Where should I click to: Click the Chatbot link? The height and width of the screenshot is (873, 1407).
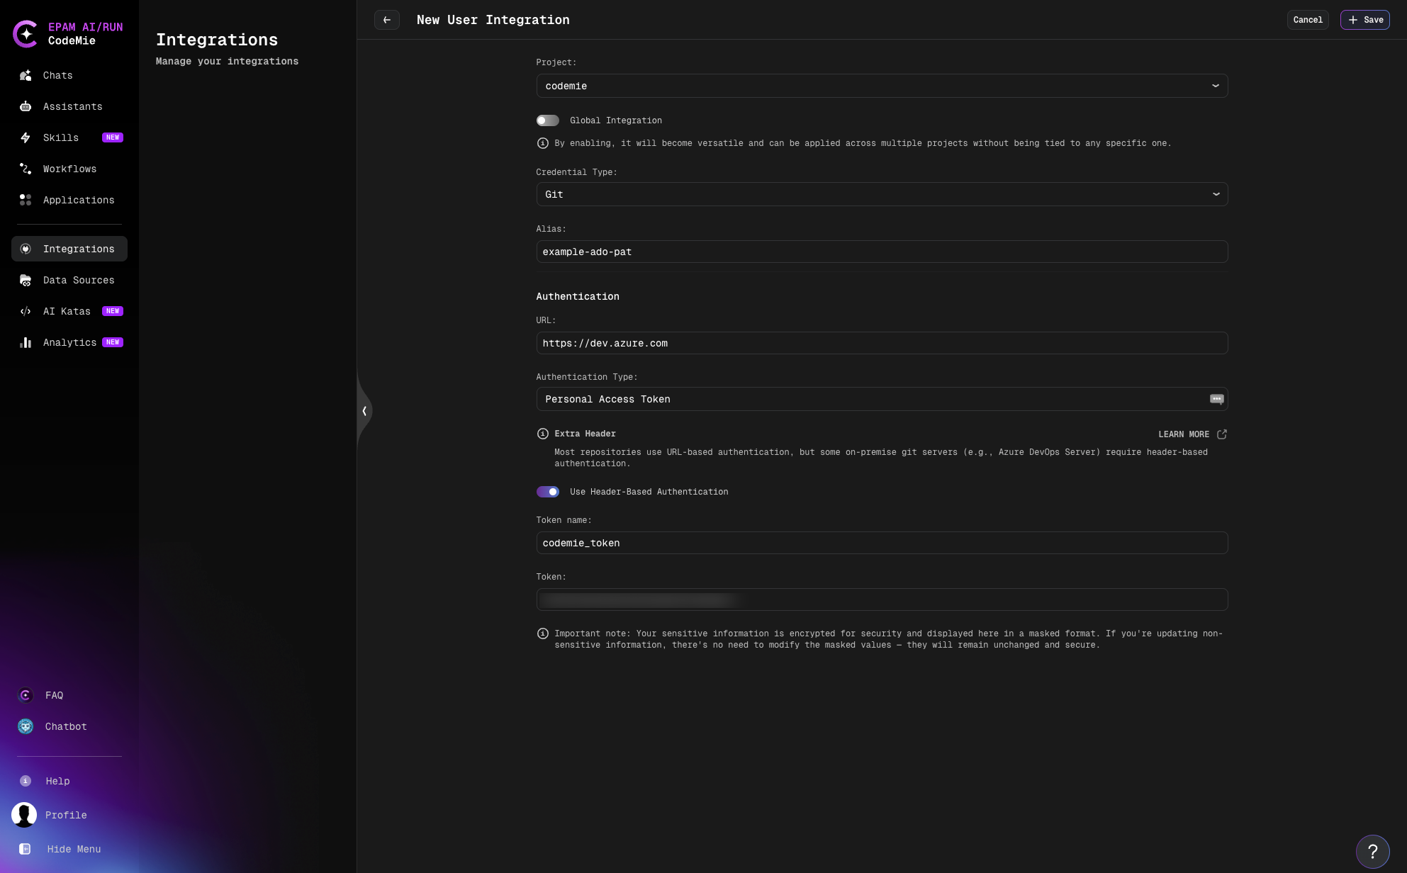pos(66,726)
